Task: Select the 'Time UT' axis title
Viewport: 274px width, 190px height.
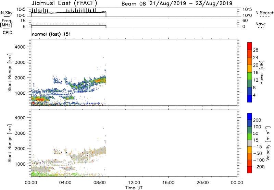Action: (x=134, y=188)
